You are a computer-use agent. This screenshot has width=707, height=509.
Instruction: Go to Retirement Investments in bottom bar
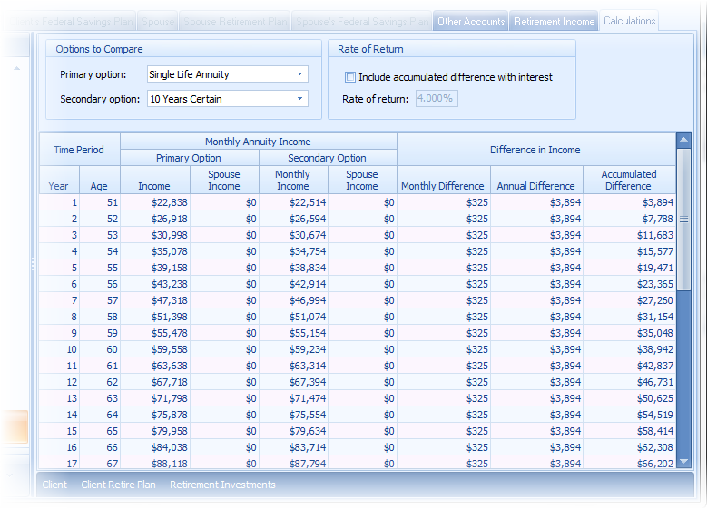pos(222,485)
